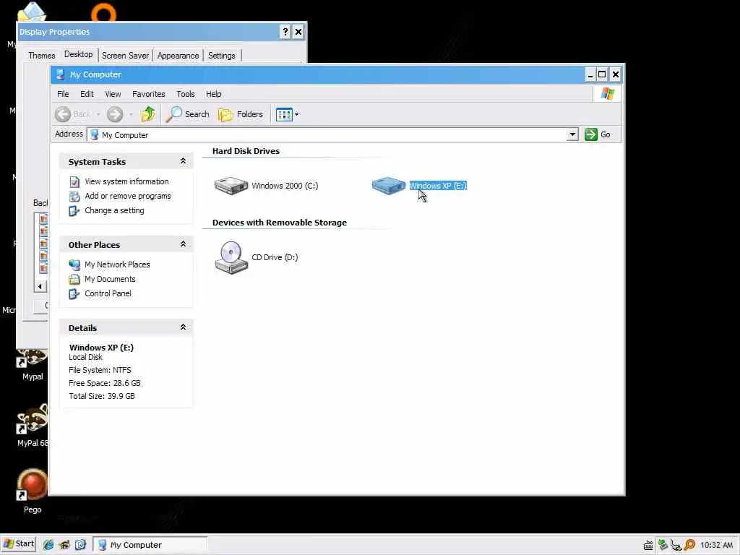
Task: Click Add or remove programs link
Action: coord(128,196)
